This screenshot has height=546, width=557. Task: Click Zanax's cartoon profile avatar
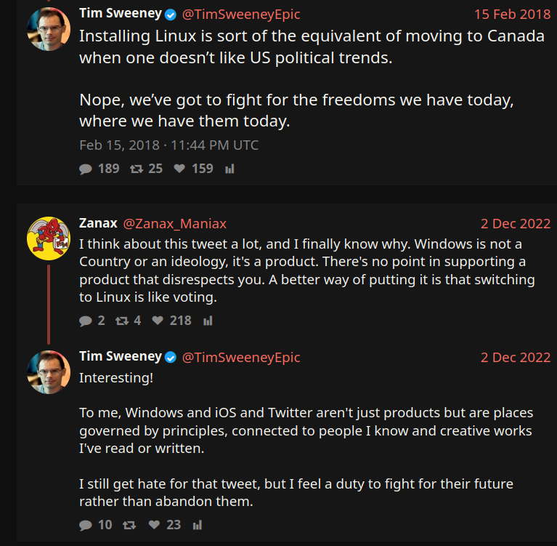pyautogui.click(x=49, y=238)
